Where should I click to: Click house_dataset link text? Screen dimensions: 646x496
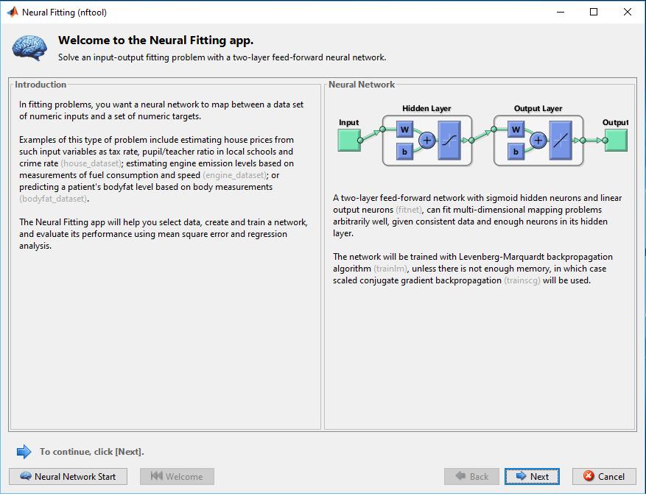[x=91, y=163]
